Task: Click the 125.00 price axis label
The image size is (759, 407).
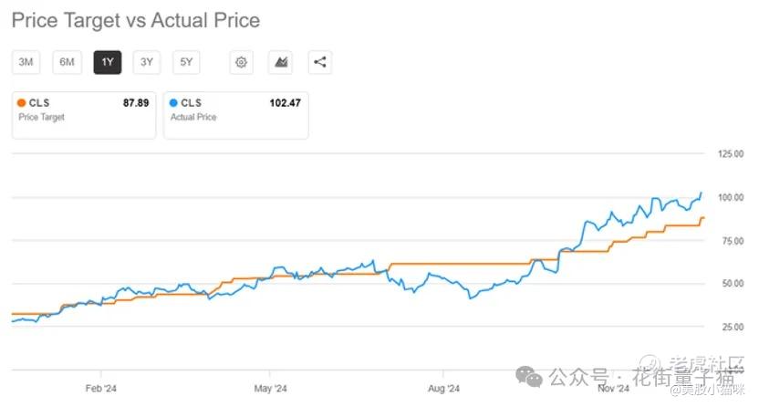Action: [733, 153]
